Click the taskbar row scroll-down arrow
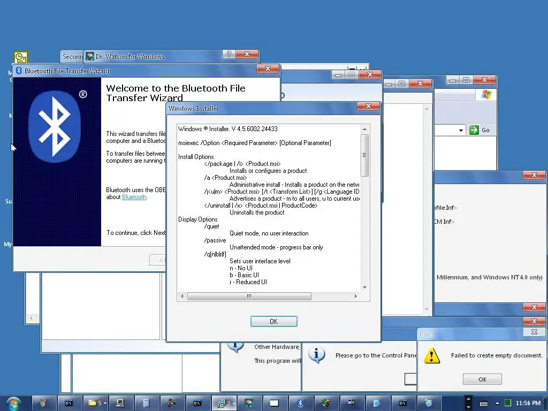The width and height of the screenshot is (548, 411). 468,407
